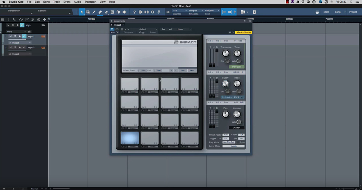This screenshot has width=362, height=190.
Task: Open the Impact plugin gear settings
Action: pyautogui.click(x=230, y=32)
